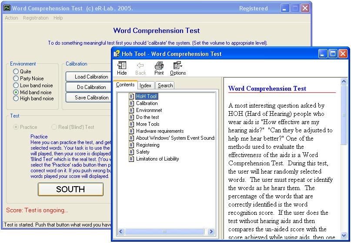Screen dimensions: 351x243
Task: Click the help text scroll-down arrow
Action: tap(344, 235)
